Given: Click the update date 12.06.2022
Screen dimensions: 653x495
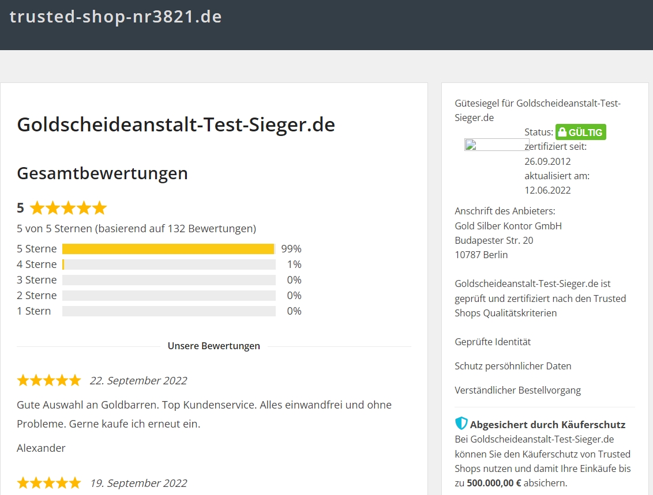Looking at the screenshot, I should (x=547, y=191).
